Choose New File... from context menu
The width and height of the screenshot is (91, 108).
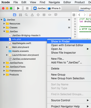click(69, 59)
